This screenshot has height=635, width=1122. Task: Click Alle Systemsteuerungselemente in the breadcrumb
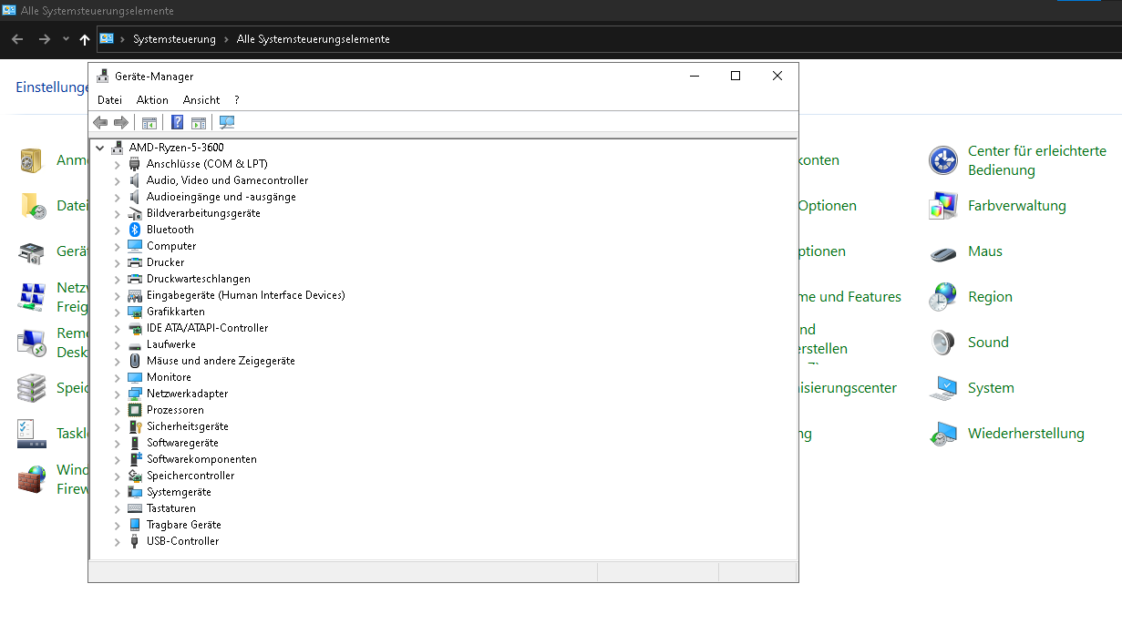[313, 39]
